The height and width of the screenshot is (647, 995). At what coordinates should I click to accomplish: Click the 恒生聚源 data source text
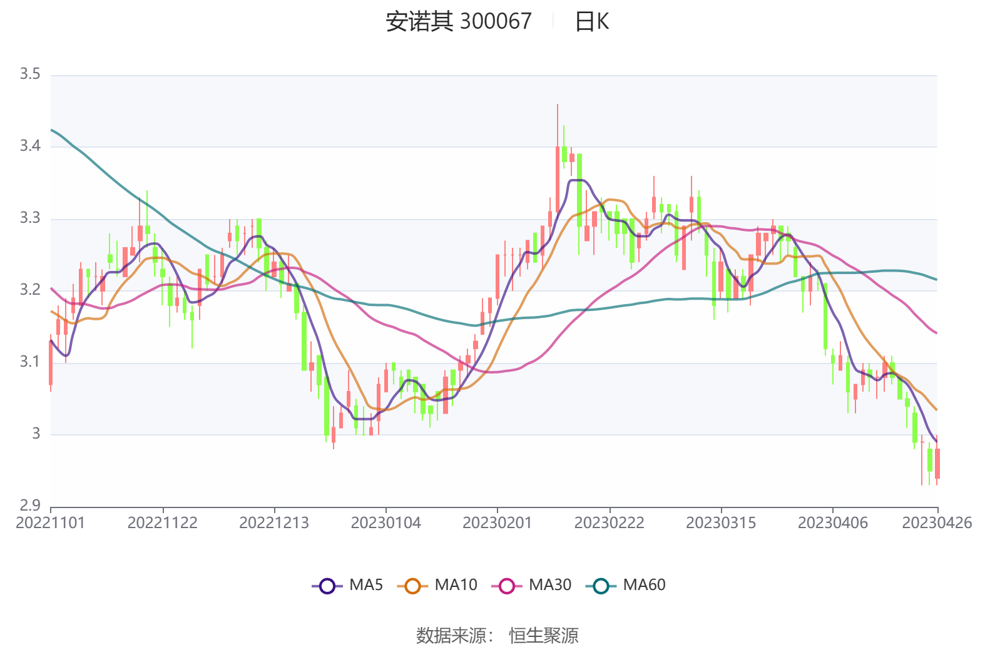543,635
